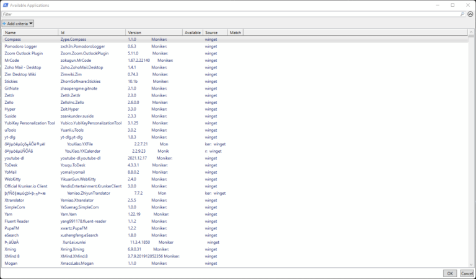Screen dimensions: 476x279
Task: Click version 1.67.2.22140 cell
Action: pos(139,60)
